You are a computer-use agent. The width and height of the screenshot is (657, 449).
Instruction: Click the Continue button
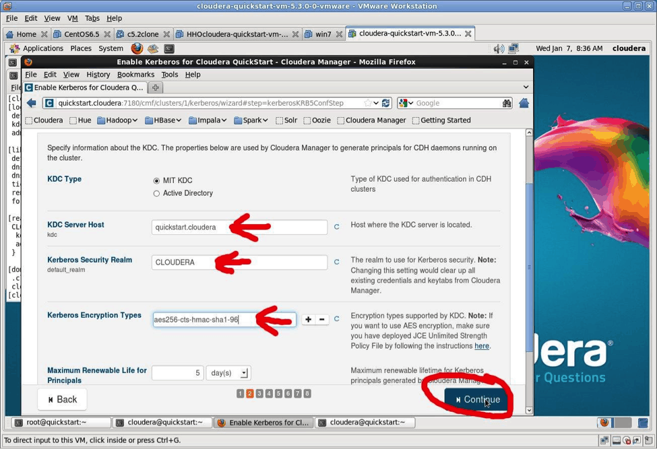pyautogui.click(x=477, y=399)
